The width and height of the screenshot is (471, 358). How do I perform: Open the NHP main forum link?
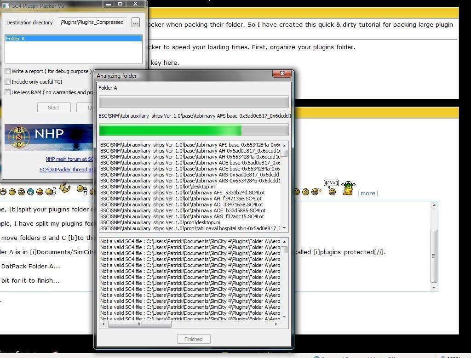click(69, 159)
